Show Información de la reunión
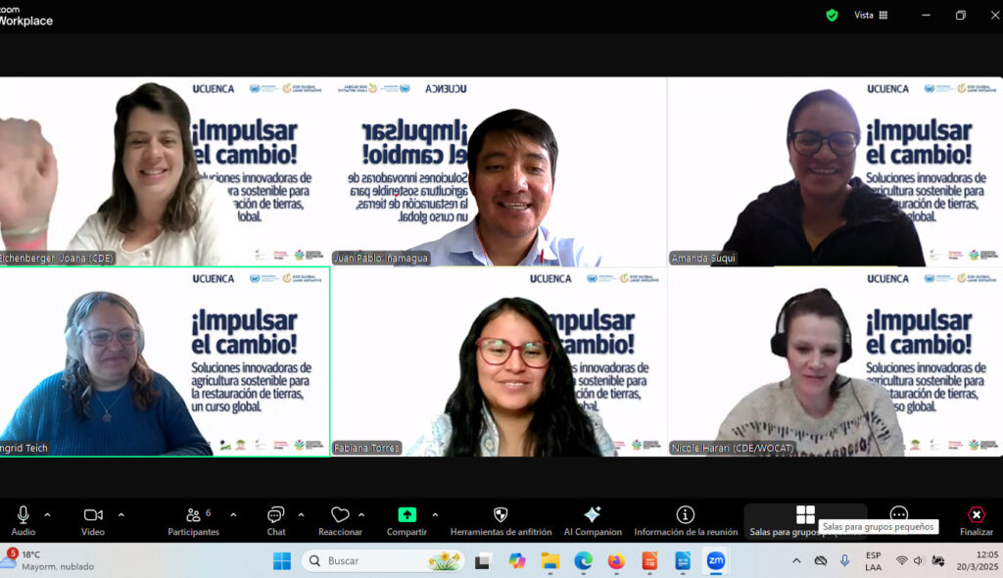The image size is (1003, 578). point(686,520)
